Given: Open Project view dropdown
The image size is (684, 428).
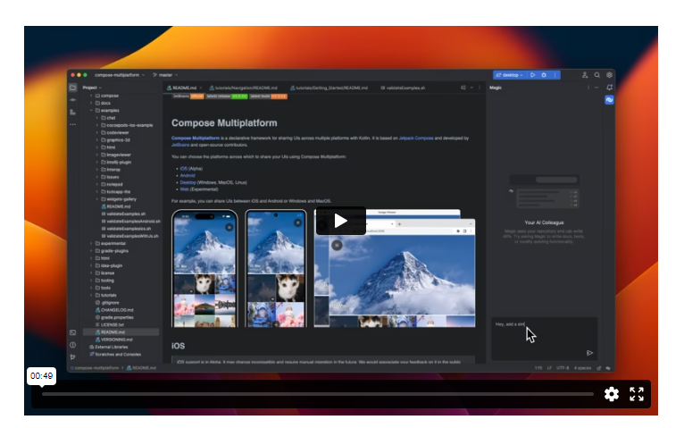Looking at the screenshot, I should [92, 88].
